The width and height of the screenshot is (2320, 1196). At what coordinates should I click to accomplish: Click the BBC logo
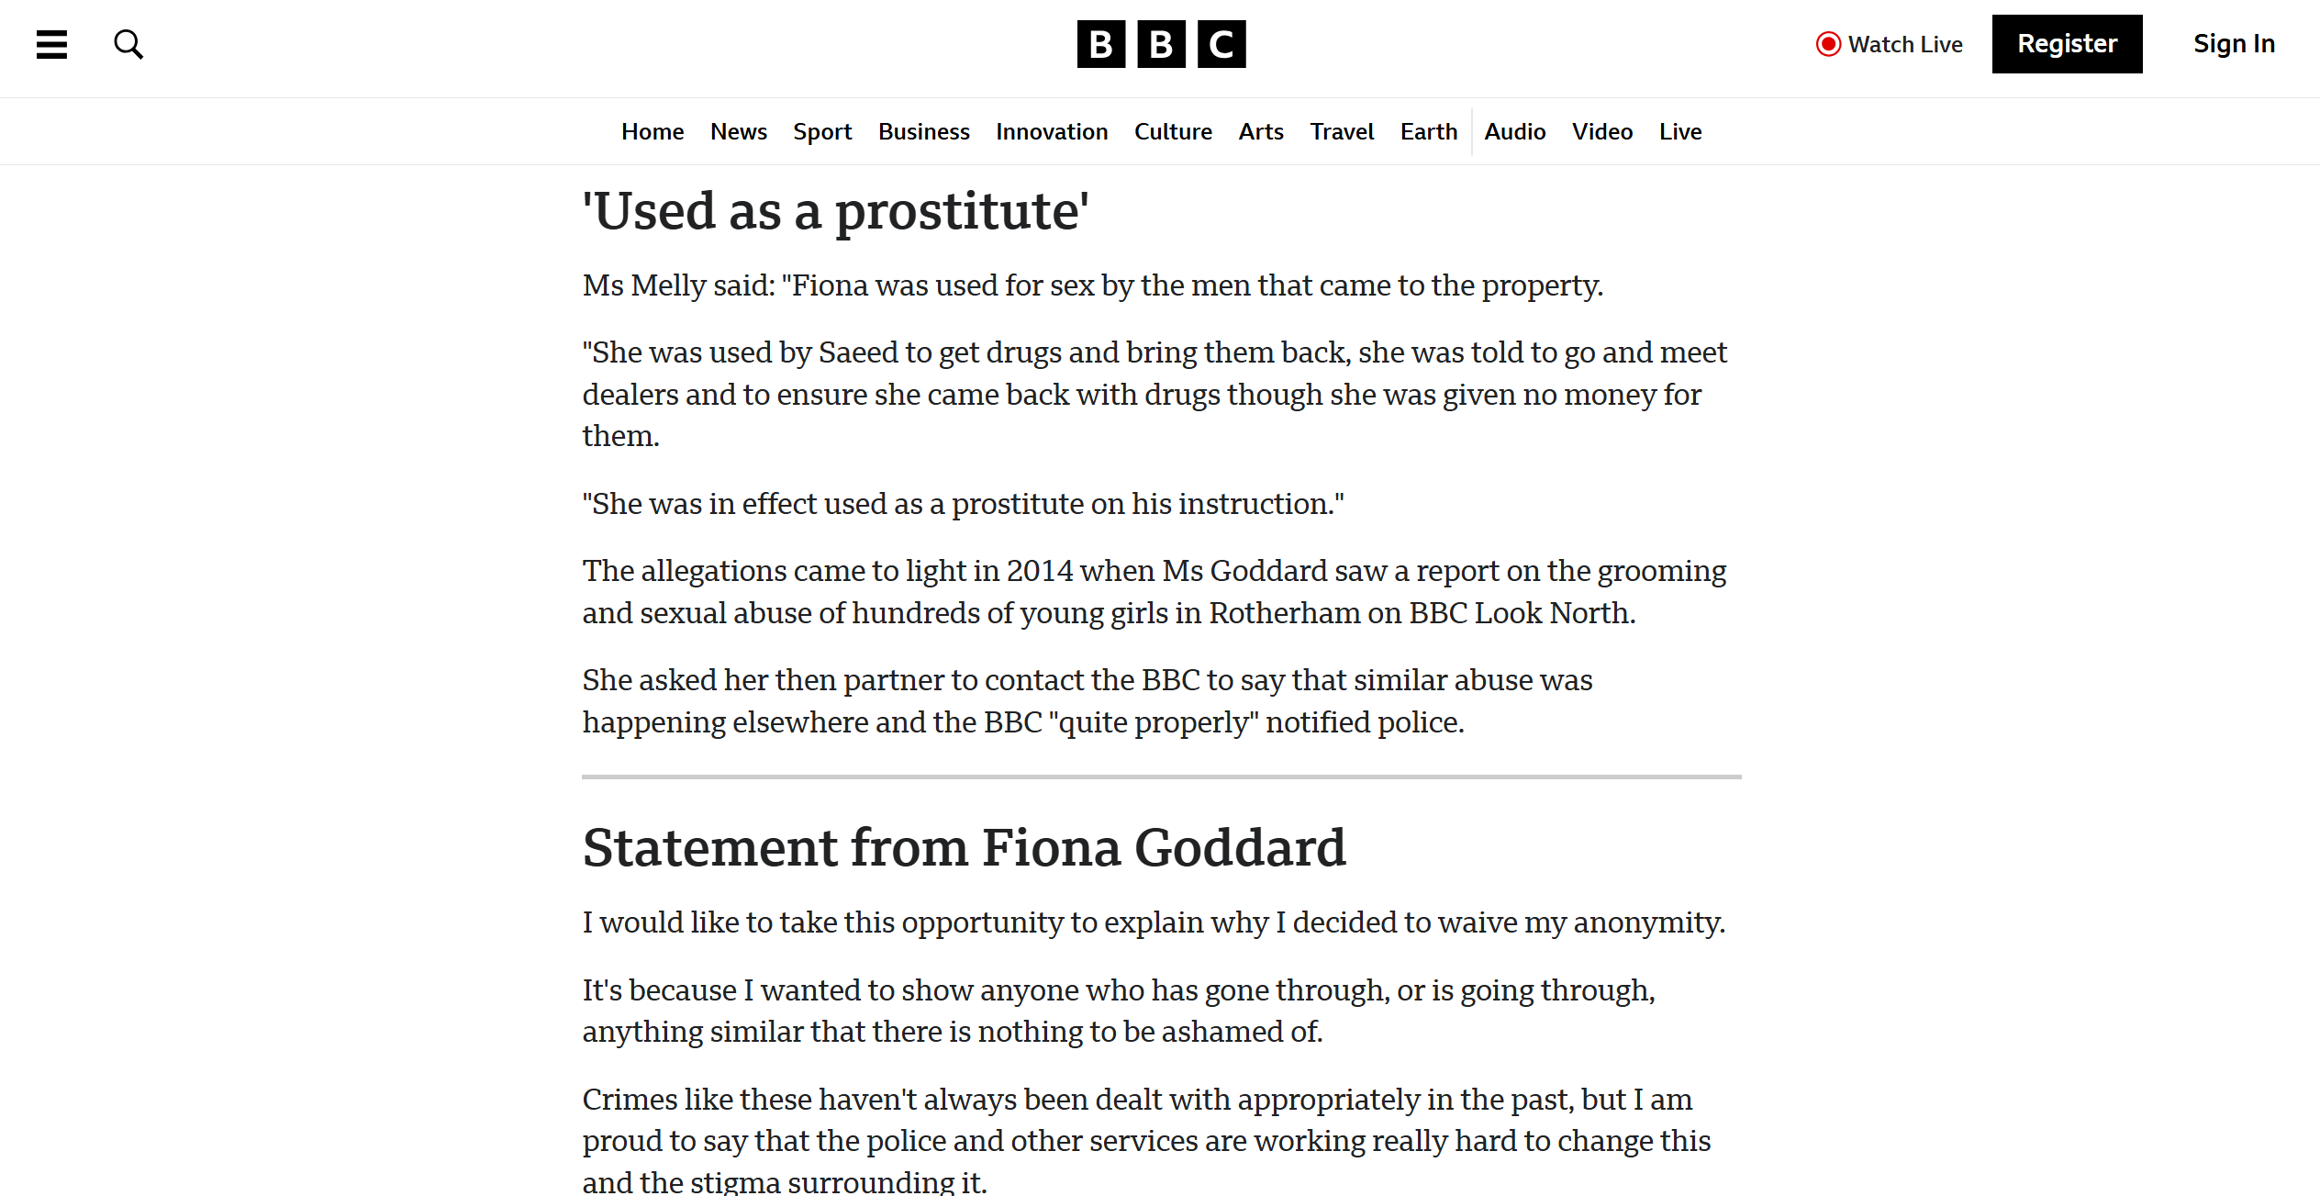pyautogui.click(x=1161, y=44)
